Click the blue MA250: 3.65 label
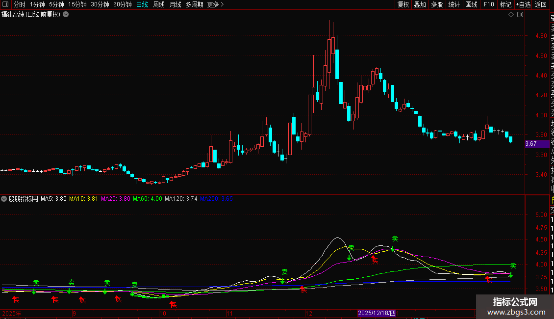 pyautogui.click(x=216, y=199)
